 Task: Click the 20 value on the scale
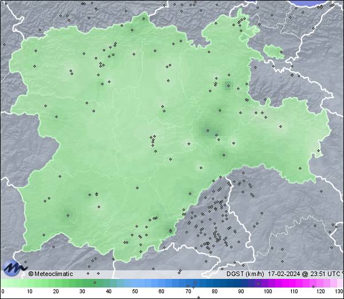tap(56, 292)
